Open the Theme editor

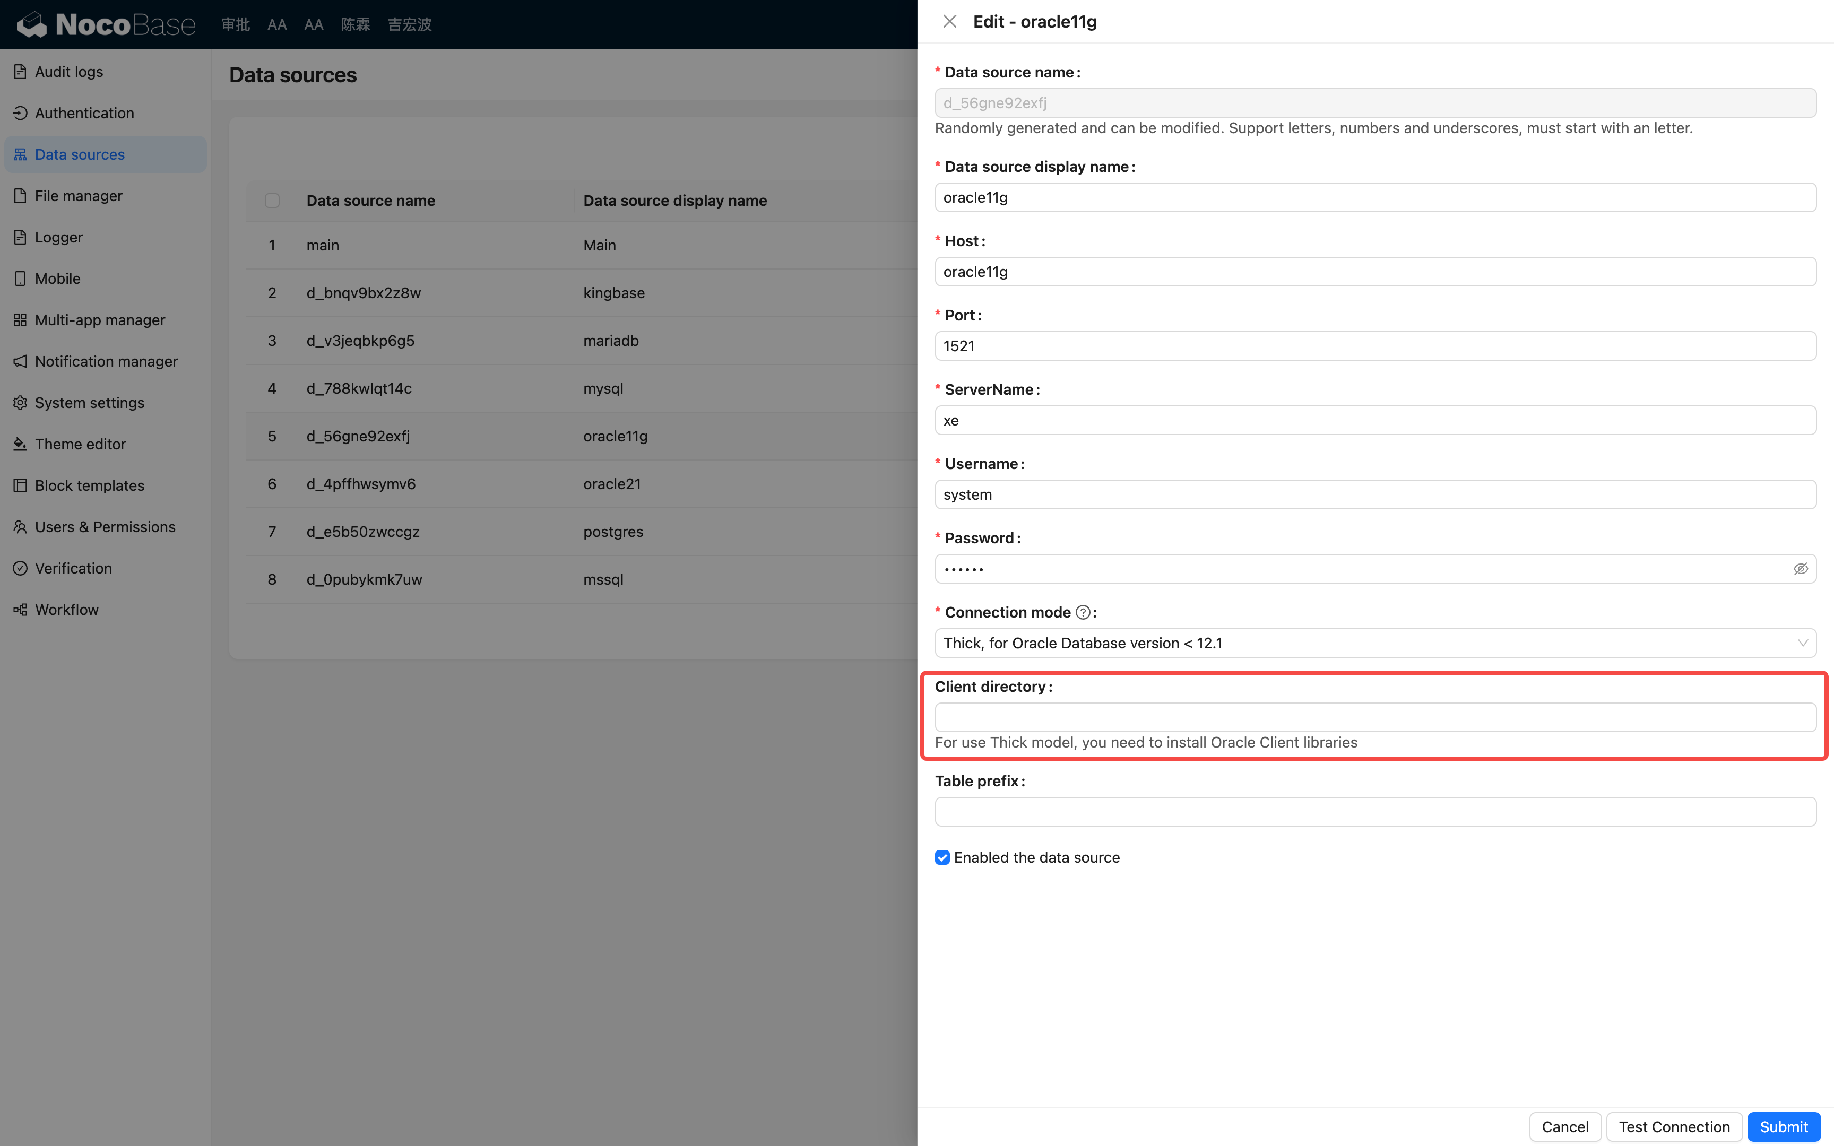[80, 444]
